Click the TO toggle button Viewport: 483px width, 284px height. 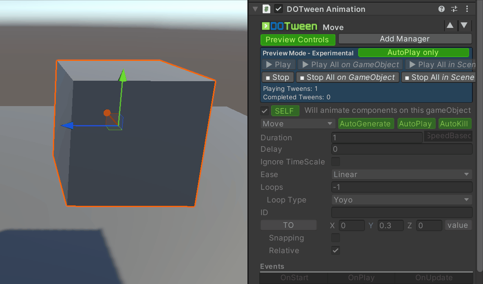(x=288, y=225)
